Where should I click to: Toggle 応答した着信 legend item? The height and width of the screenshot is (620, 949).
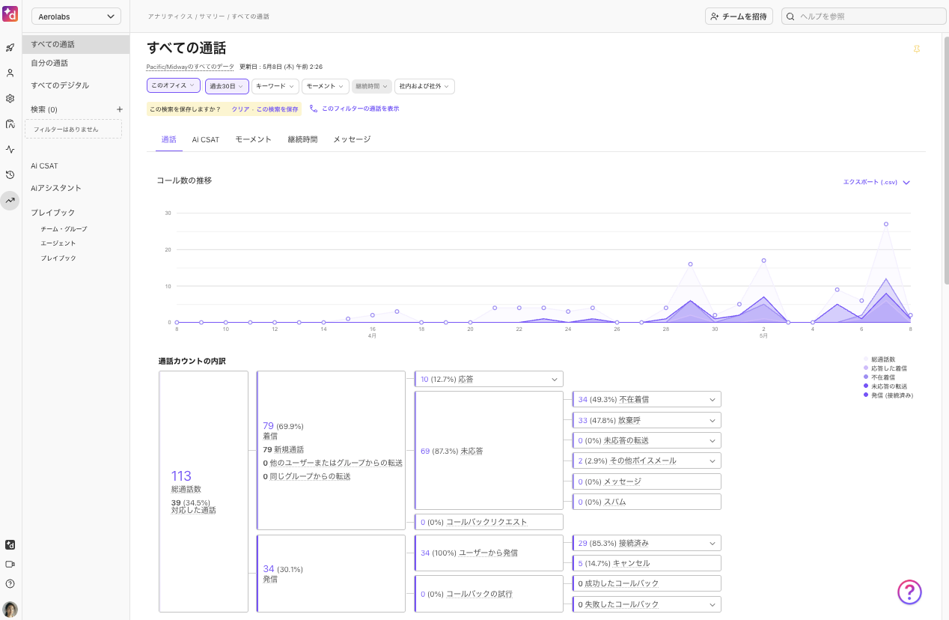click(885, 368)
